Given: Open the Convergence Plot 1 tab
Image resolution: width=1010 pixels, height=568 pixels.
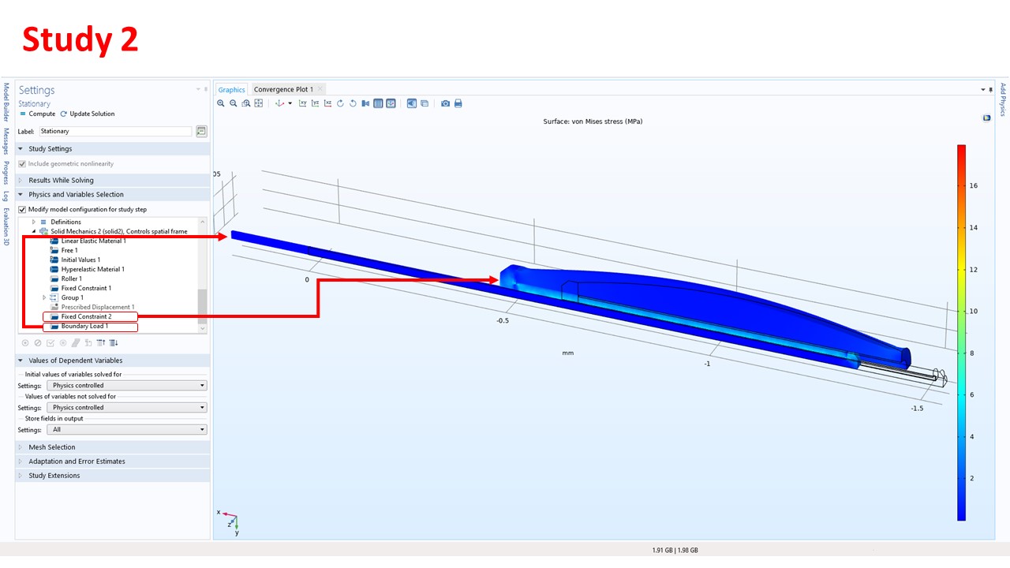Looking at the screenshot, I should click(x=283, y=89).
